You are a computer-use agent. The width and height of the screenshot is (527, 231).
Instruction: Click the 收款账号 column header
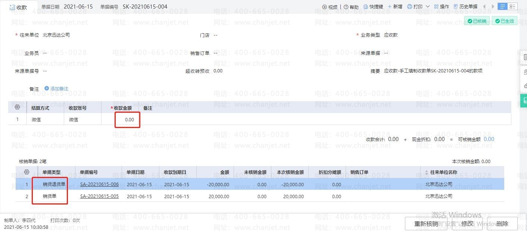point(78,108)
